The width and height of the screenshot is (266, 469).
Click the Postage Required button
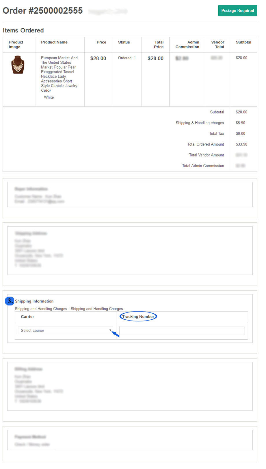pos(237,11)
